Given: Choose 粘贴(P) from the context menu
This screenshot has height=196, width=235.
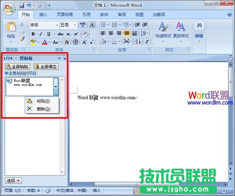Looking at the screenshot, I should coord(42,101).
